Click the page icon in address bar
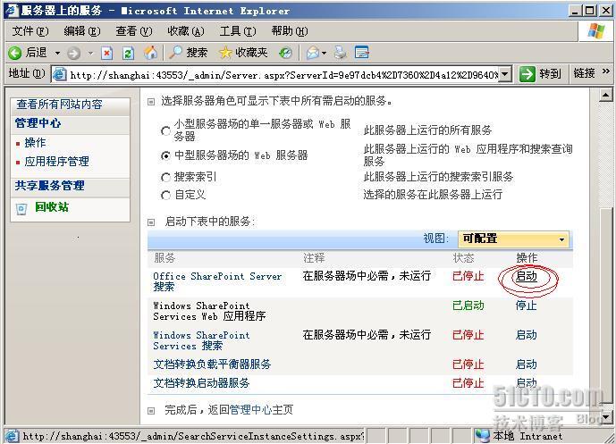The height and width of the screenshot is (444, 616). (x=59, y=74)
